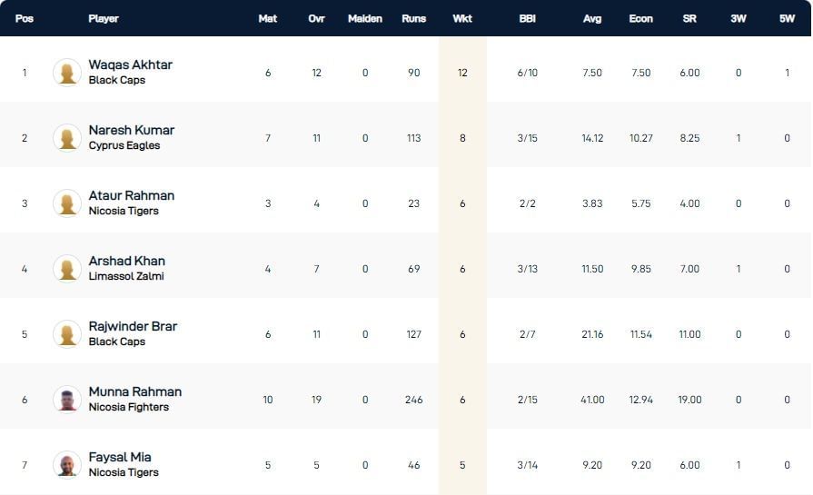Click the Maiden column header

tap(365, 18)
